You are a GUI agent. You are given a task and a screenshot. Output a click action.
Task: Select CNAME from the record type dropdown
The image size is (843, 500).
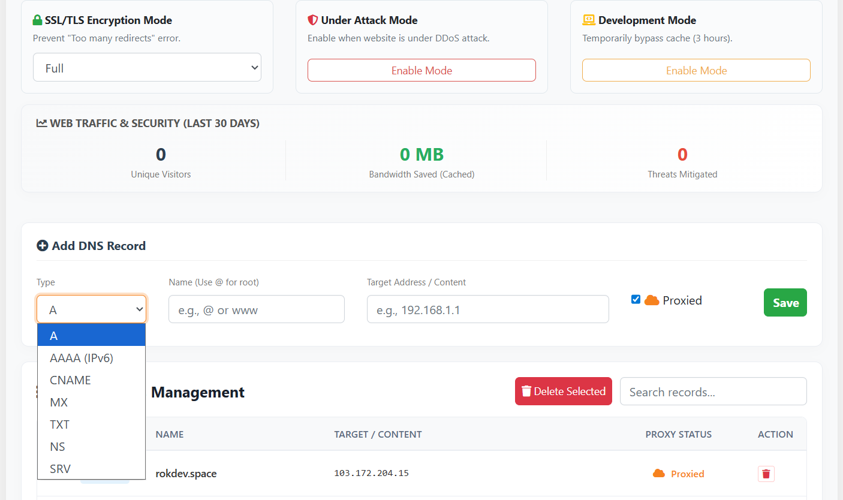coord(70,379)
